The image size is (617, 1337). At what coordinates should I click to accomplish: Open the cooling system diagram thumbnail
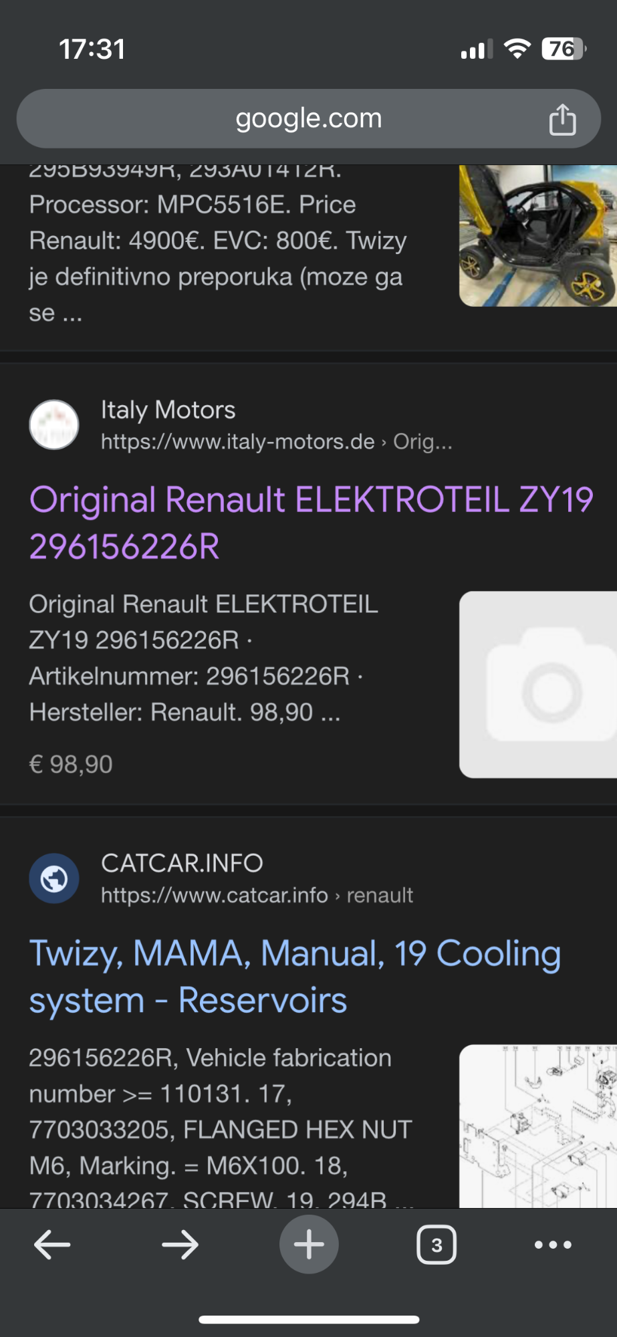point(537,1126)
